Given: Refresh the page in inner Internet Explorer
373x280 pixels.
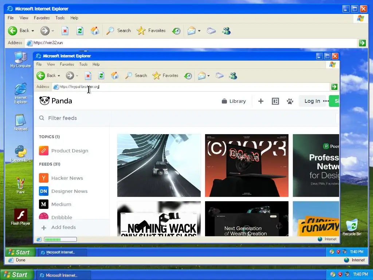Looking at the screenshot, I should 101,76.
